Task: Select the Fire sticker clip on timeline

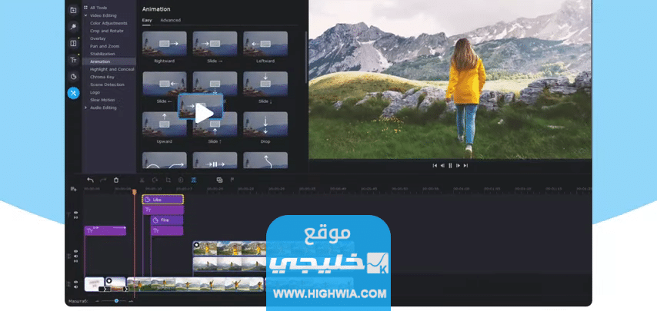Action: (x=167, y=220)
